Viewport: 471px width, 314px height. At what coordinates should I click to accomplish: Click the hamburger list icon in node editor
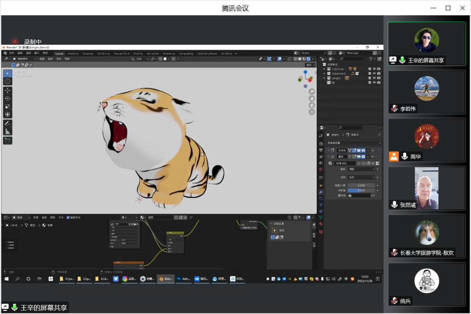pyautogui.click(x=10, y=245)
